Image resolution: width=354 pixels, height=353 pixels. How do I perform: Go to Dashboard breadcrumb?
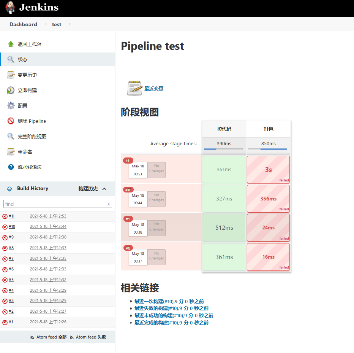23,24
